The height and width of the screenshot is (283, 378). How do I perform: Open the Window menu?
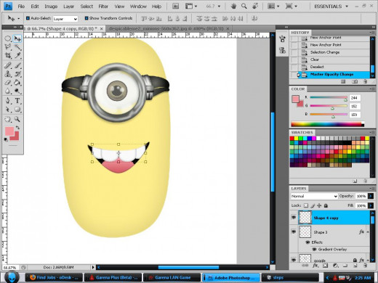click(x=138, y=7)
